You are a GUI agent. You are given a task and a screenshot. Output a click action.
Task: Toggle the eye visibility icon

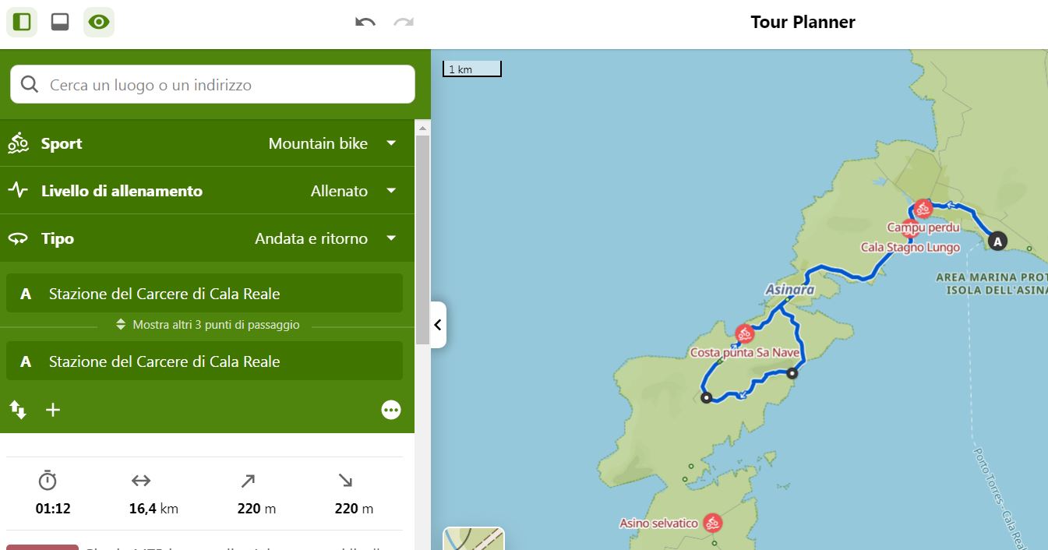pyautogui.click(x=99, y=22)
